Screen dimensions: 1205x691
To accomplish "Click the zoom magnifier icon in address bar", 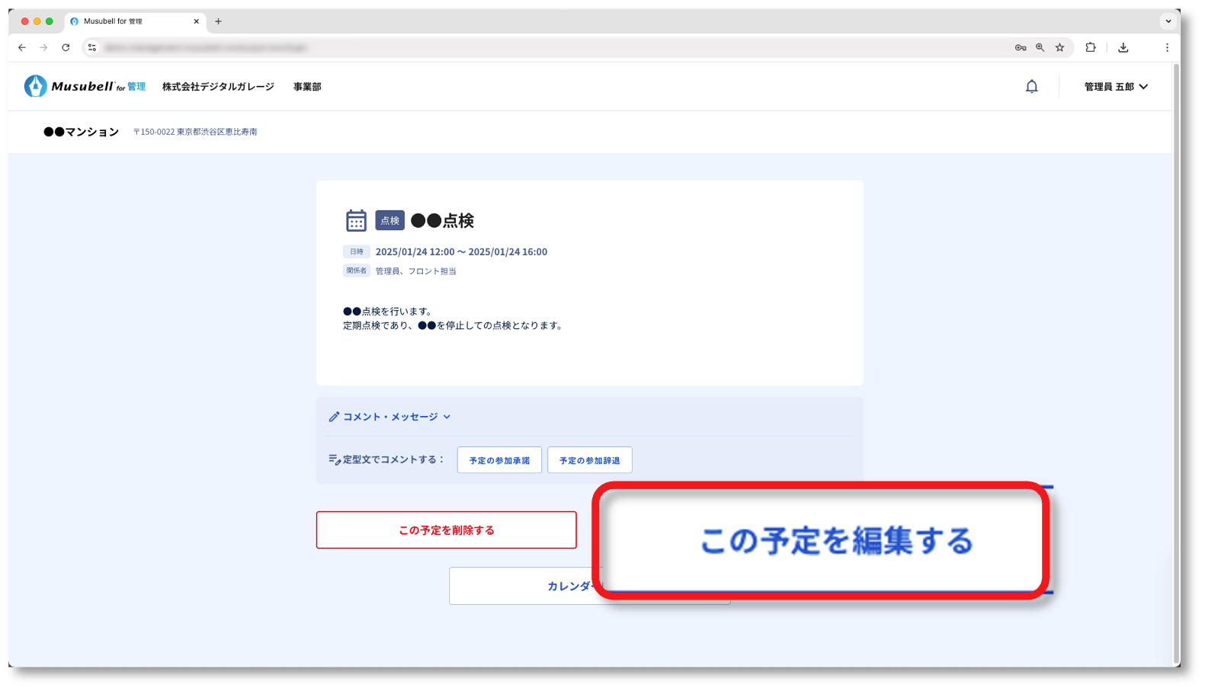I will [x=1040, y=47].
